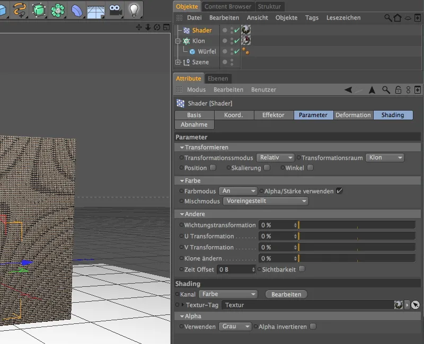This screenshot has width=424, height=344.
Task: Open the Datei menu in the Objekte panel
Action: pyautogui.click(x=194, y=17)
